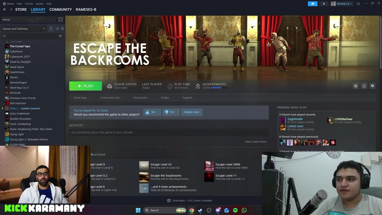Go back with the left arrow
Screen dimensions: 382x215
click(4, 10)
